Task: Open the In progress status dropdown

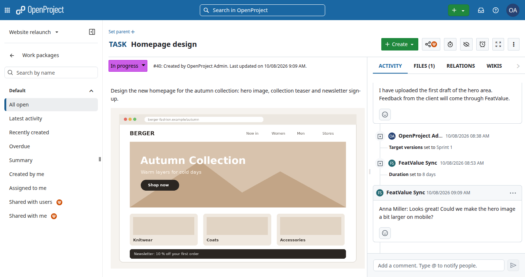Action: [128, 66]
